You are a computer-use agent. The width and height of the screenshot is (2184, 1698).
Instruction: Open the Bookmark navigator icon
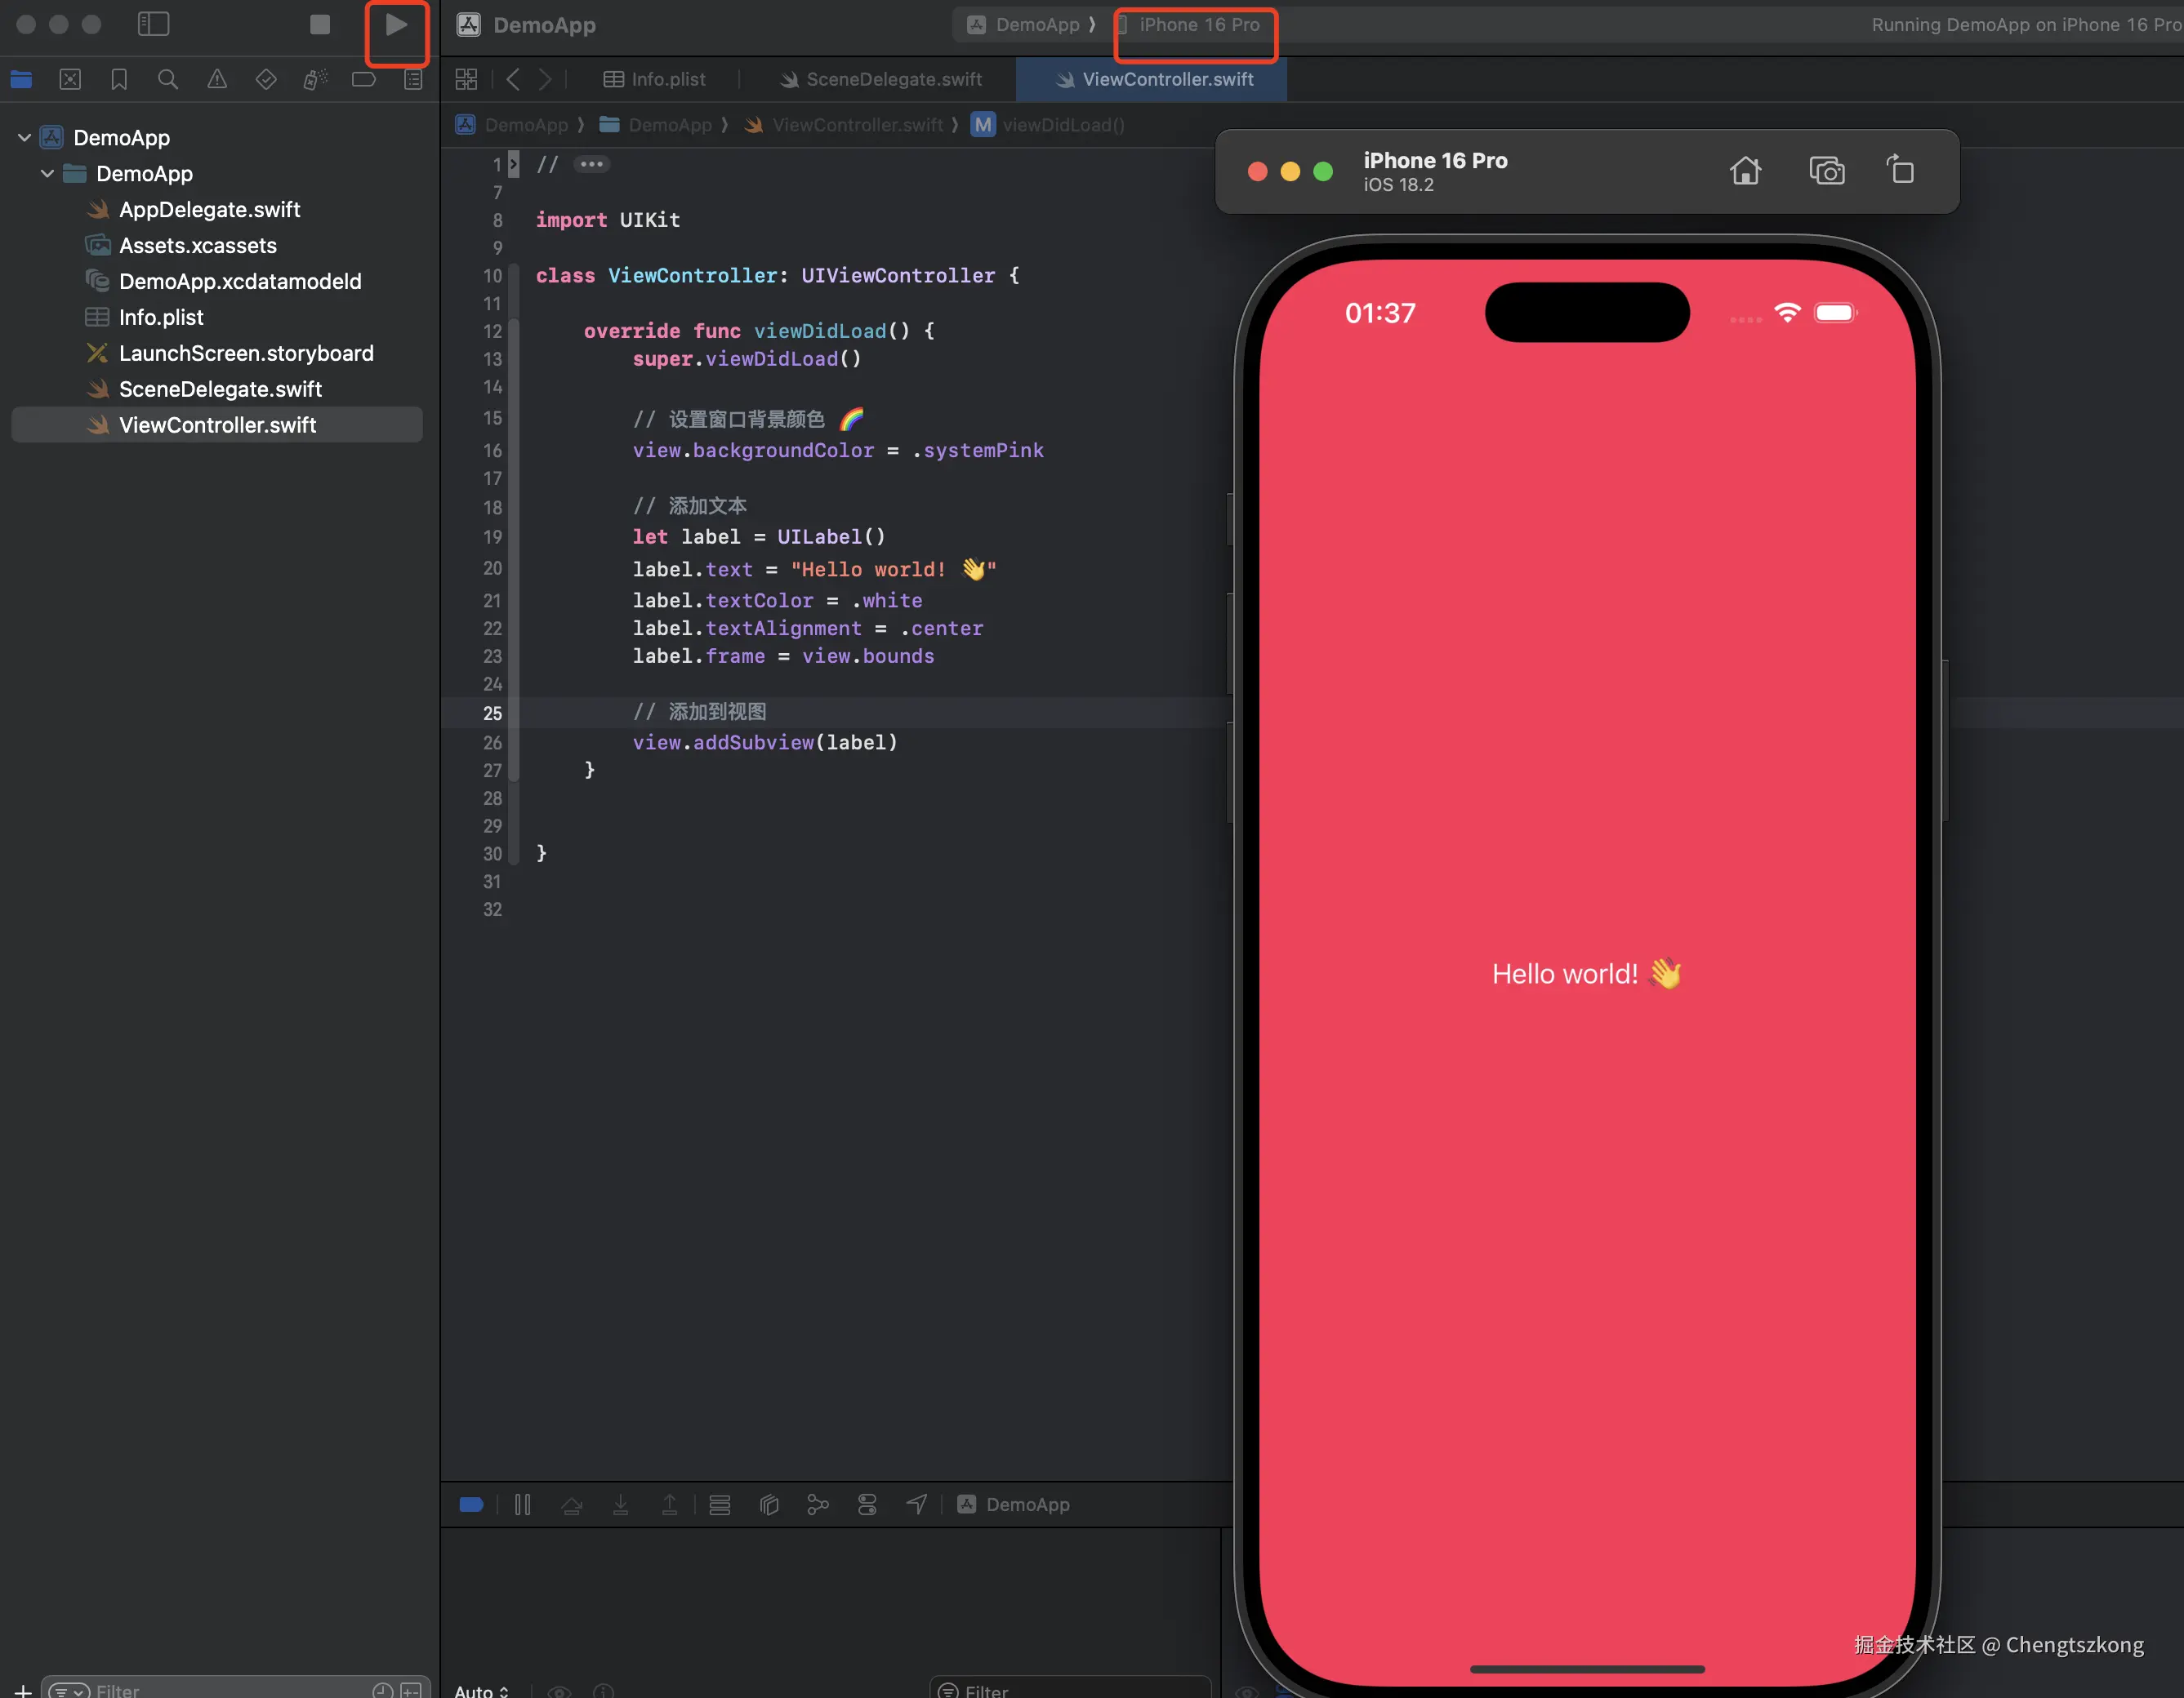click(x=119, y=80)
